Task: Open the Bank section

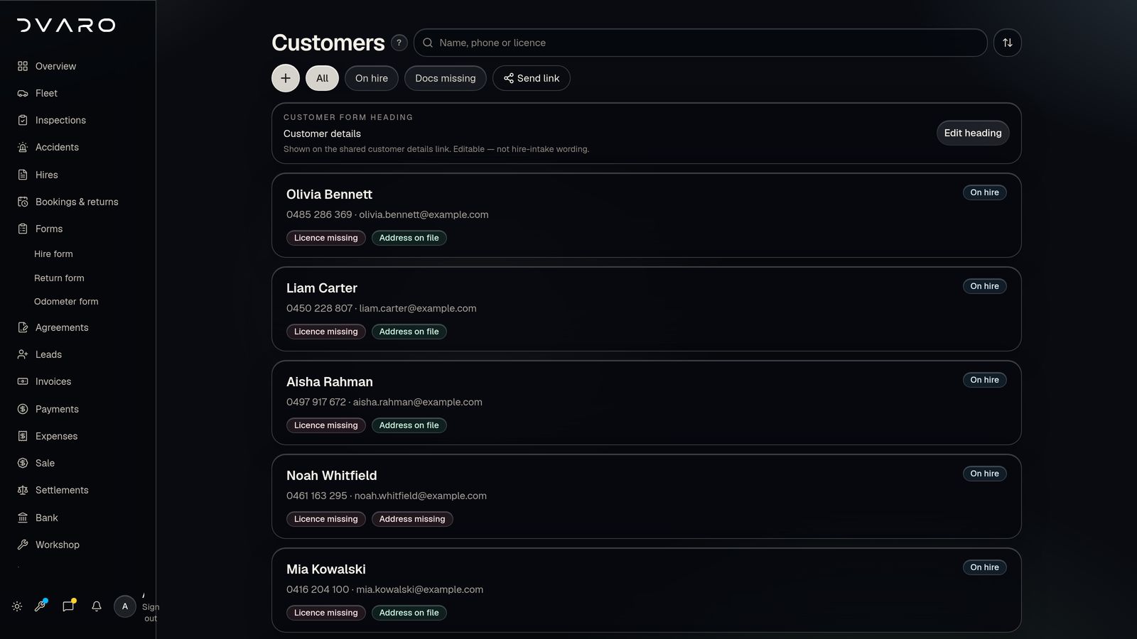Action: (38, 518)
